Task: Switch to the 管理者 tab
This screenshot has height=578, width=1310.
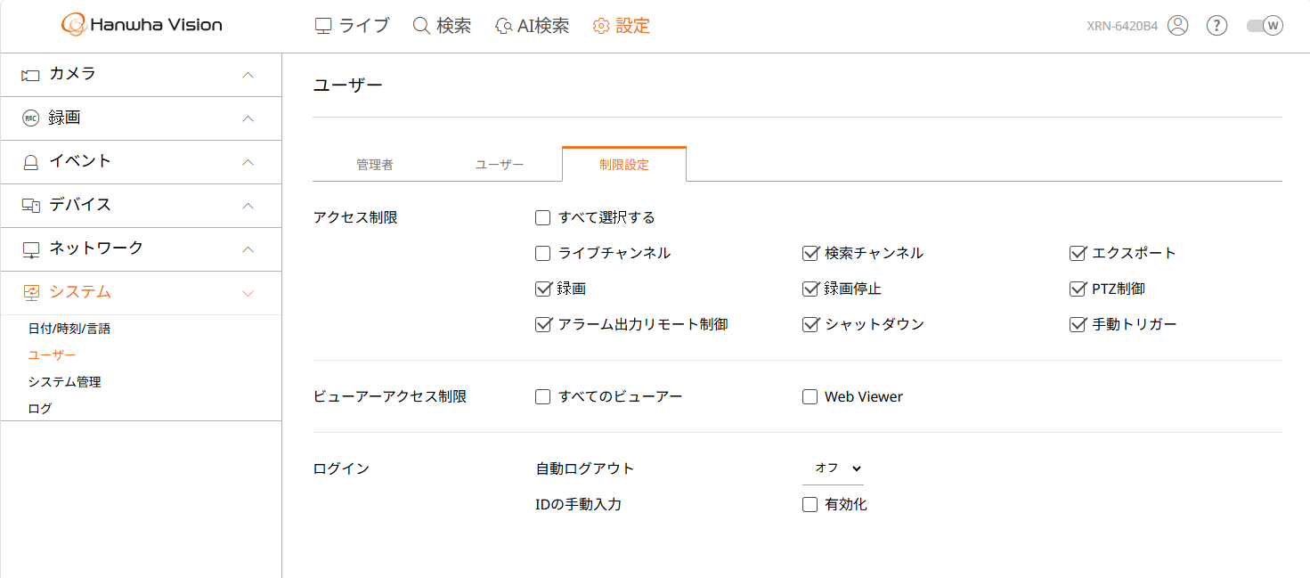Action: click(375, 165)
